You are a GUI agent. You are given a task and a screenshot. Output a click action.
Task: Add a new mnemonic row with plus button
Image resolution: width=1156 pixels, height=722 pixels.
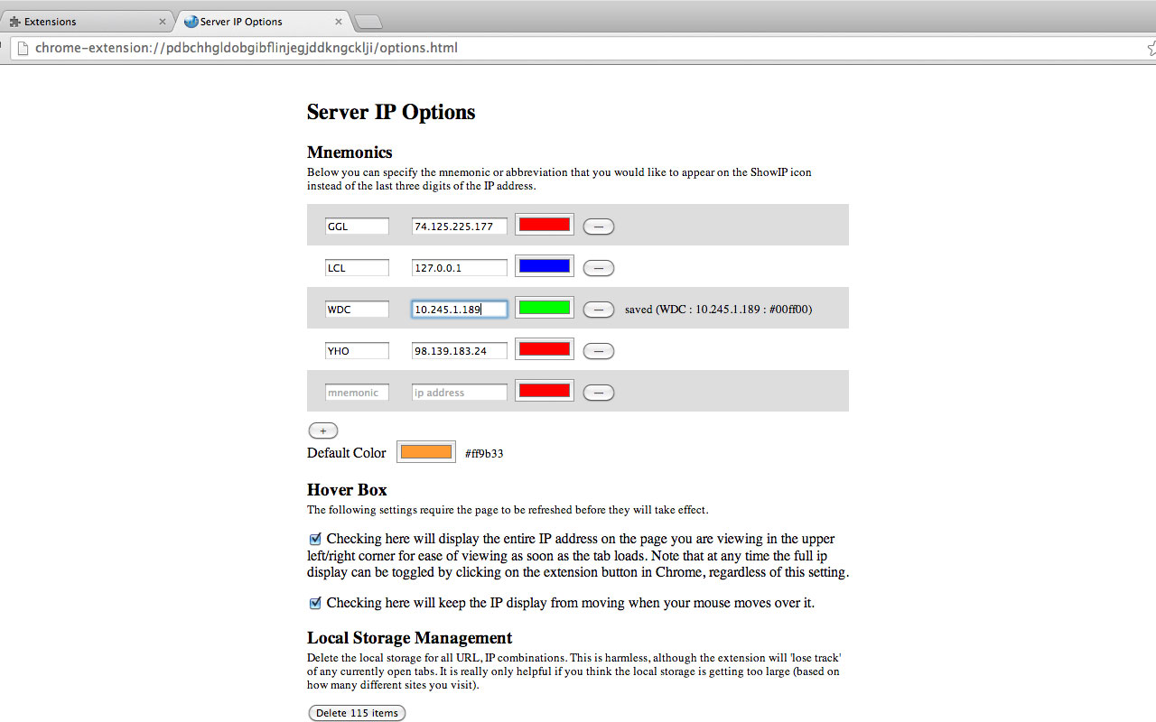[323, 431]
